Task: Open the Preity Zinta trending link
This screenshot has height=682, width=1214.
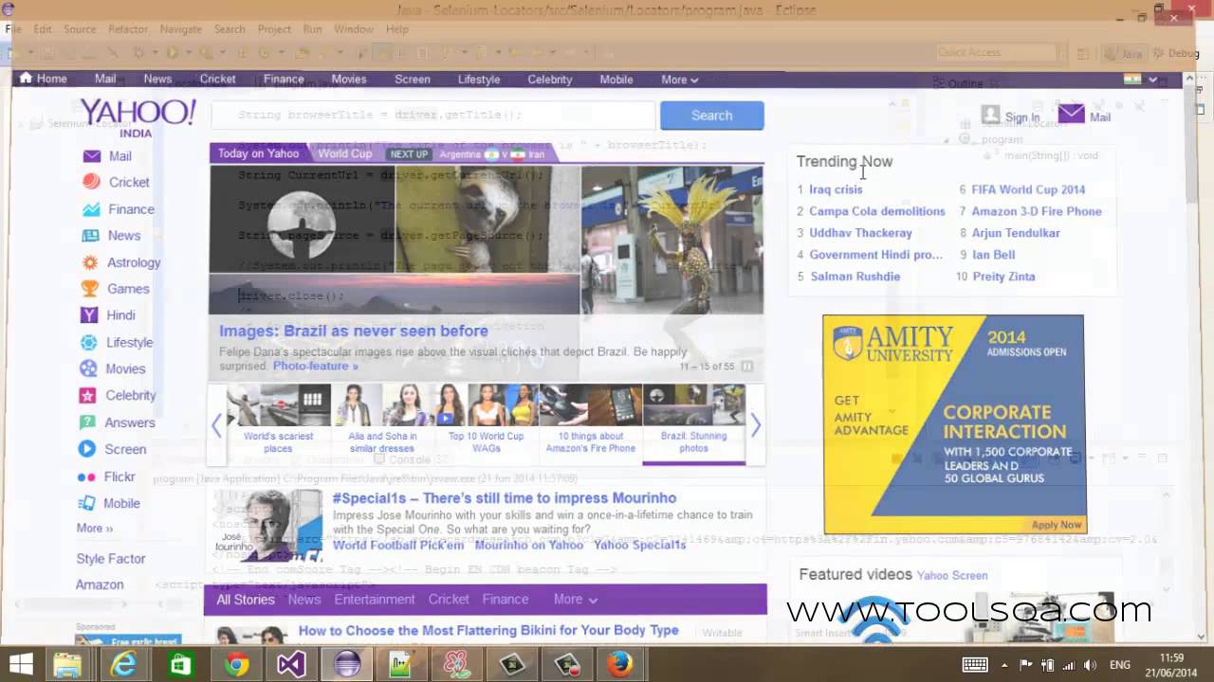Action: tap(1002, 277)
